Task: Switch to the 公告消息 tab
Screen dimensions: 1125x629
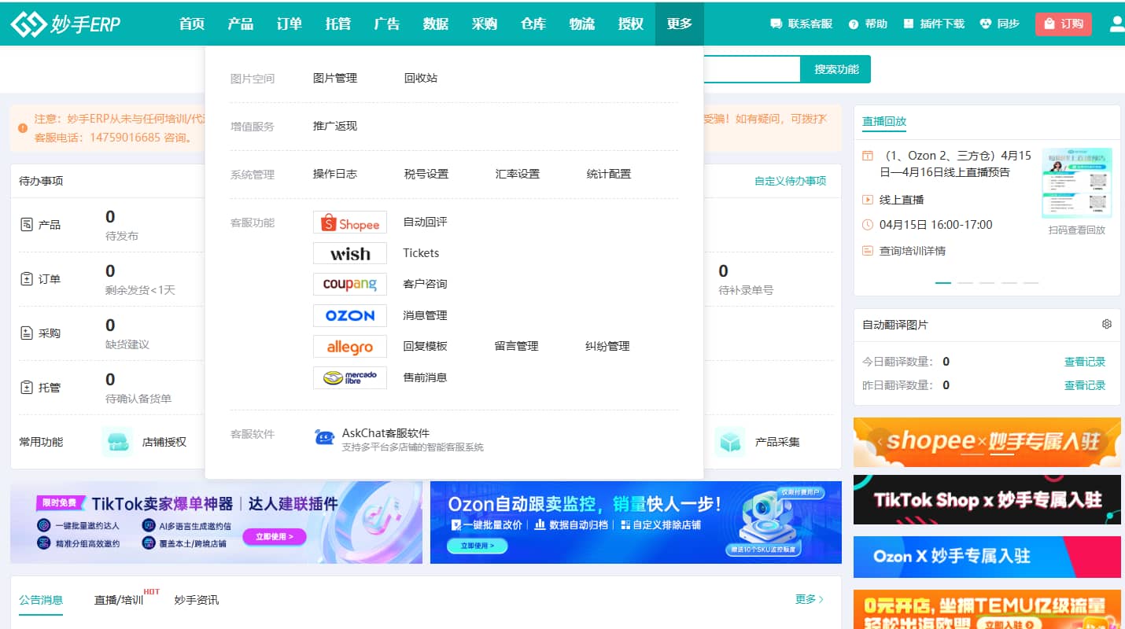Action: (x=41, y=600)
